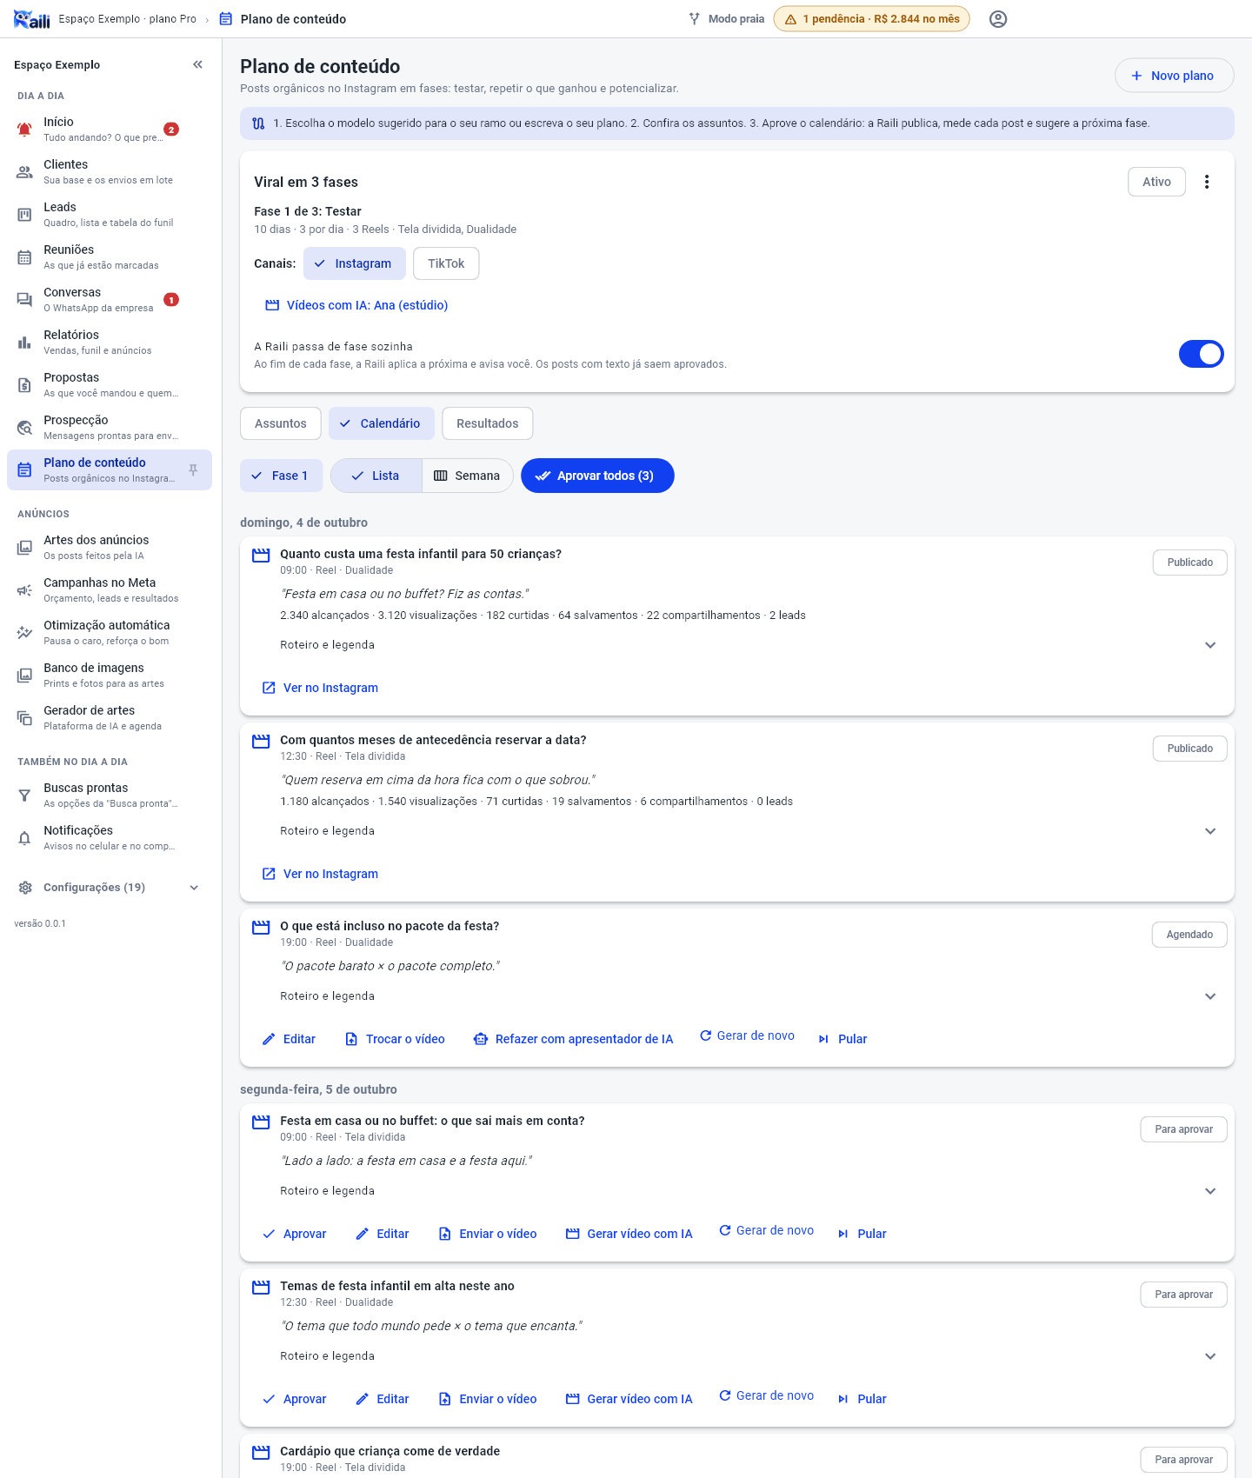The image size is (1252, 1478).
Task: Expand Roteiro e legenda for pacote da festa post
Action: click(x=748, y=996)
